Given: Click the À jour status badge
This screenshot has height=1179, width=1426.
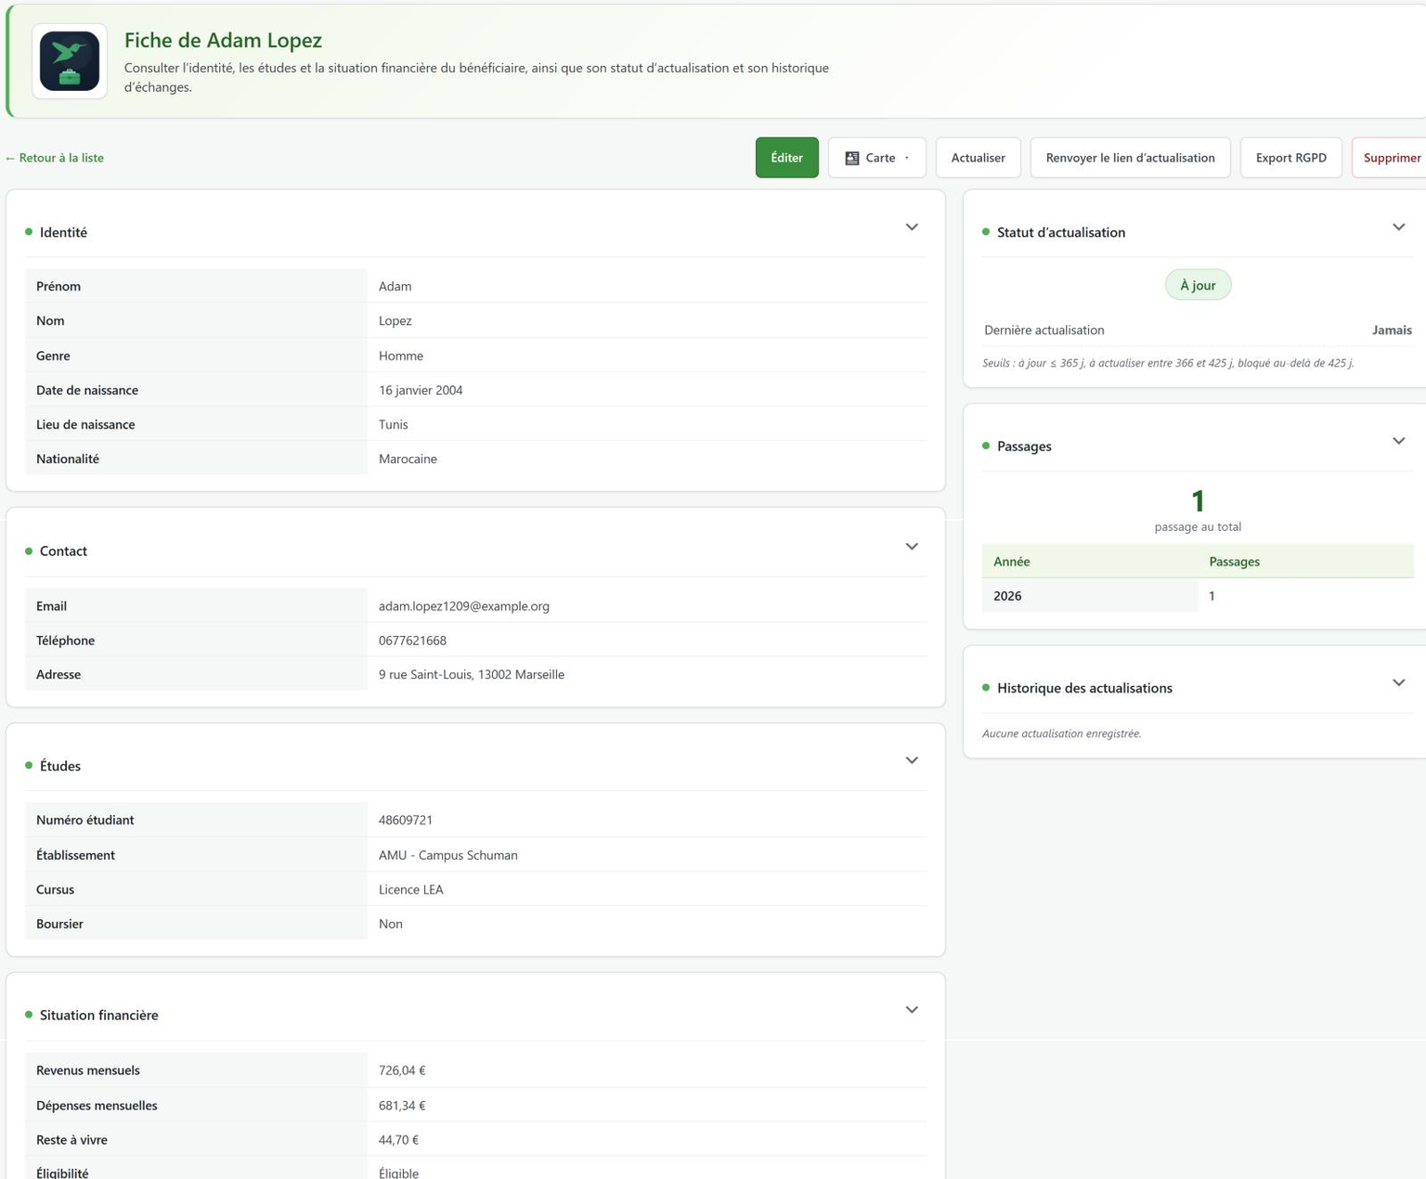Looking at the screenshot, I should point(1198,285).
